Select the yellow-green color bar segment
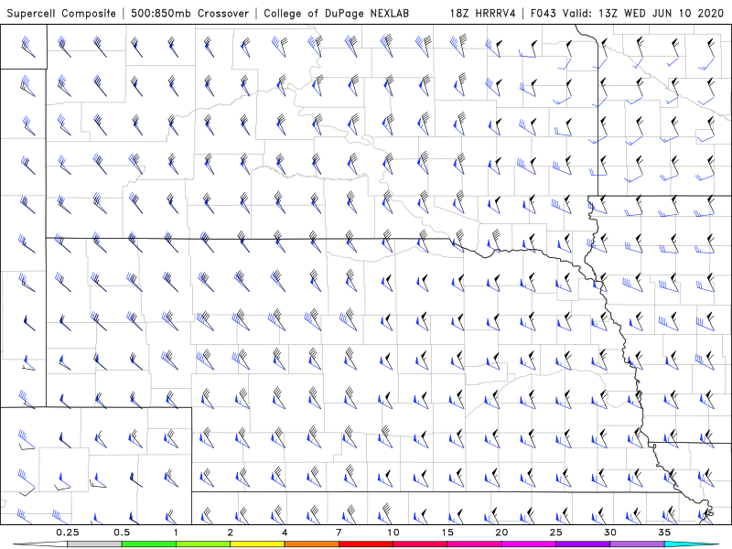 203,544
